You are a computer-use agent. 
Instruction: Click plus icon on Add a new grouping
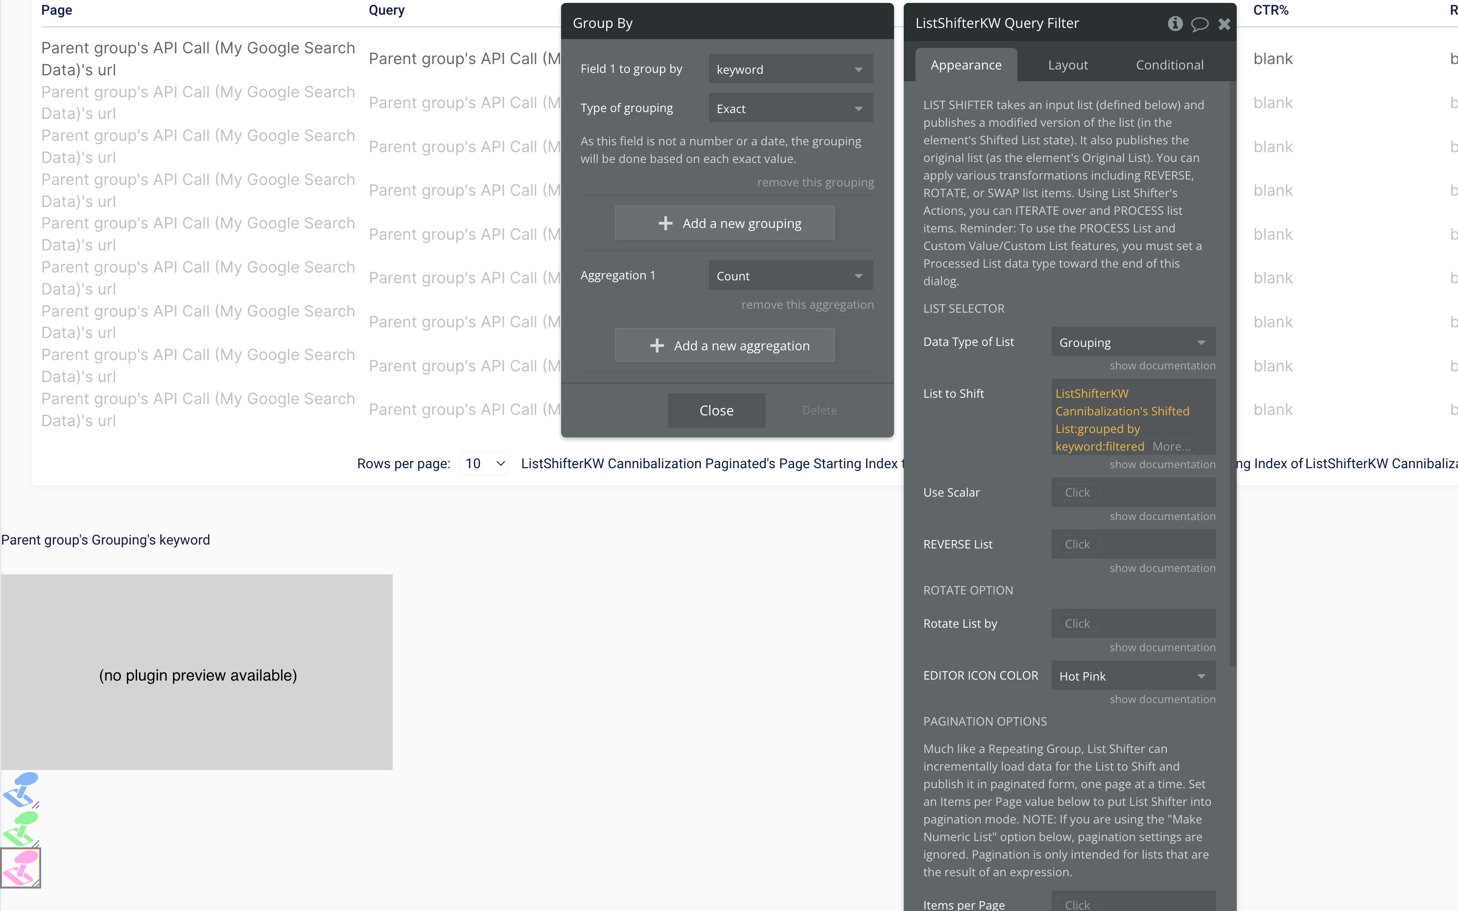pos(665,223)
